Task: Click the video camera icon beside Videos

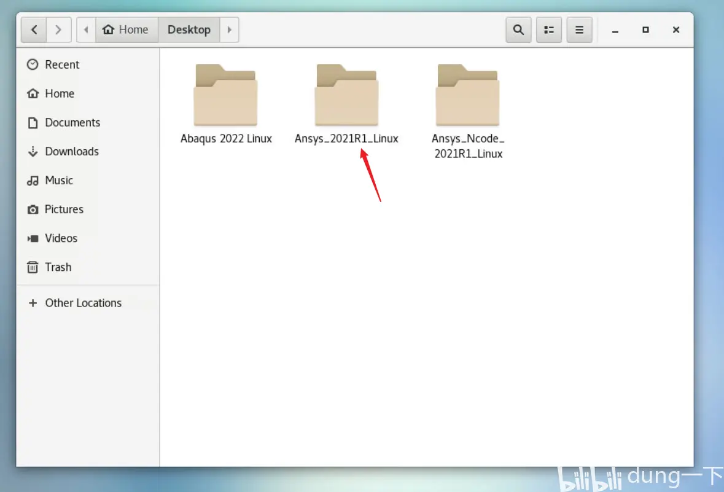Action: tap(33, 238)
